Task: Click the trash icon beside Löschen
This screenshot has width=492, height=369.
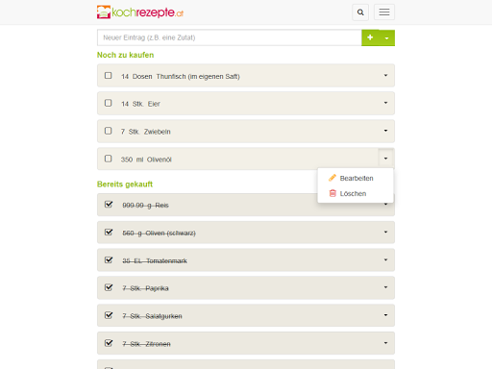Action: [x=332, y=193]
